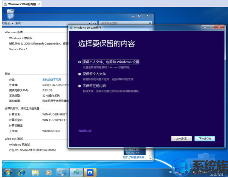Switch to Windows 10 setup taskbar item
Viewport: 228px width, 178px height.
(x=77, y=173)
